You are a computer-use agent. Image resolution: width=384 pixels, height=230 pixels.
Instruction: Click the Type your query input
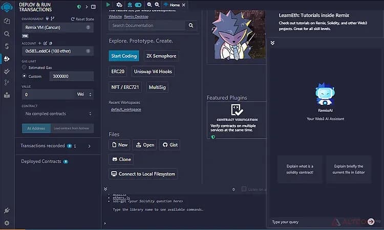pos(318,222)
